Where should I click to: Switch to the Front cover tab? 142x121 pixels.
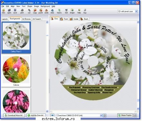[x=64, y=19]
